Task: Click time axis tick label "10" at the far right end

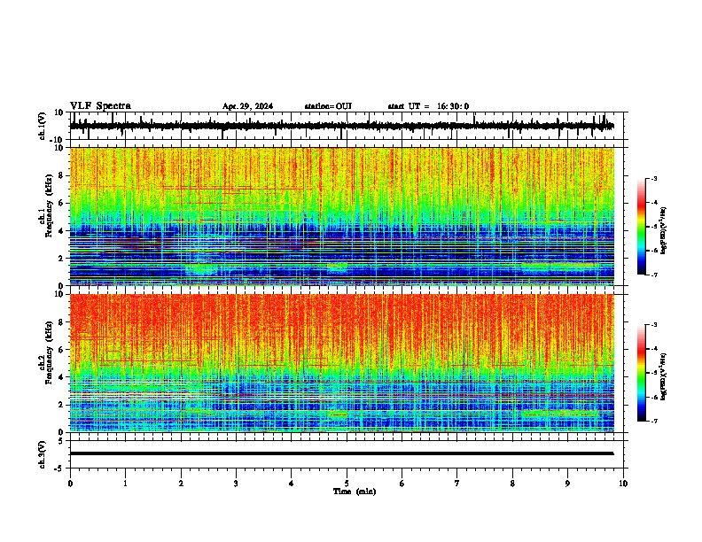Action: (x=623, y=484)
